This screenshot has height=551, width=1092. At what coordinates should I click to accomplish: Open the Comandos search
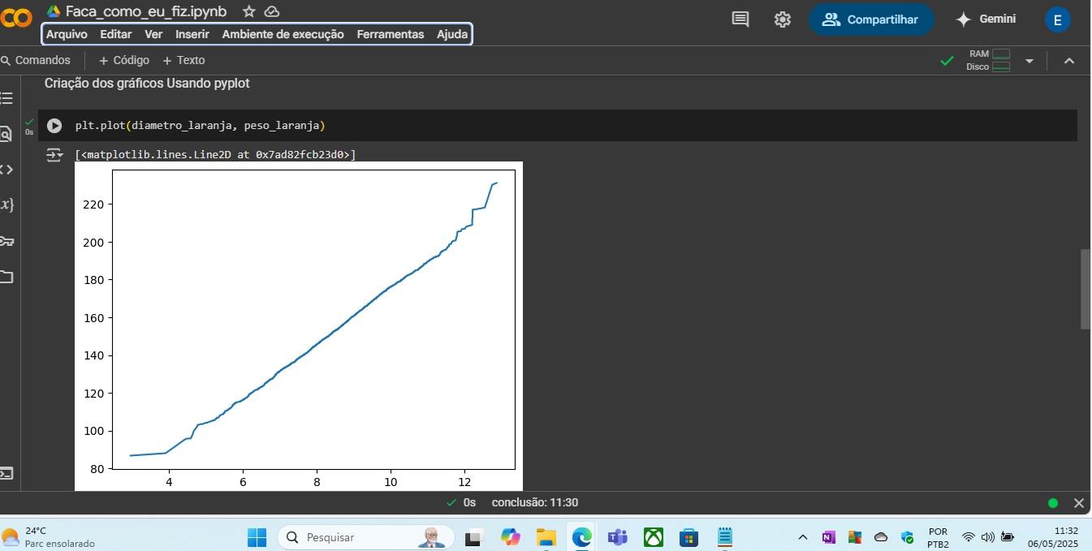[x=36, y=60]
